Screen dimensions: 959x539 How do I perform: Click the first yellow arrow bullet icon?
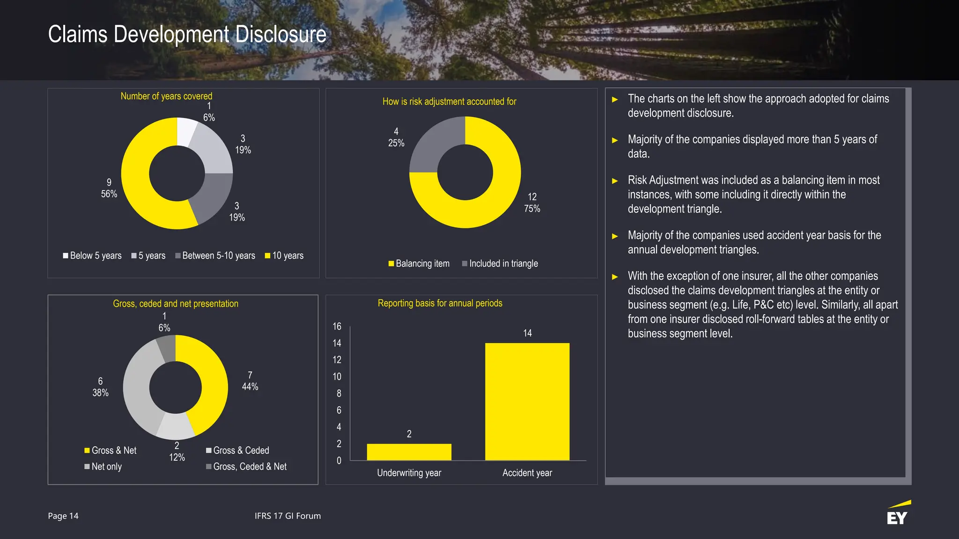(x=615, y=99)
